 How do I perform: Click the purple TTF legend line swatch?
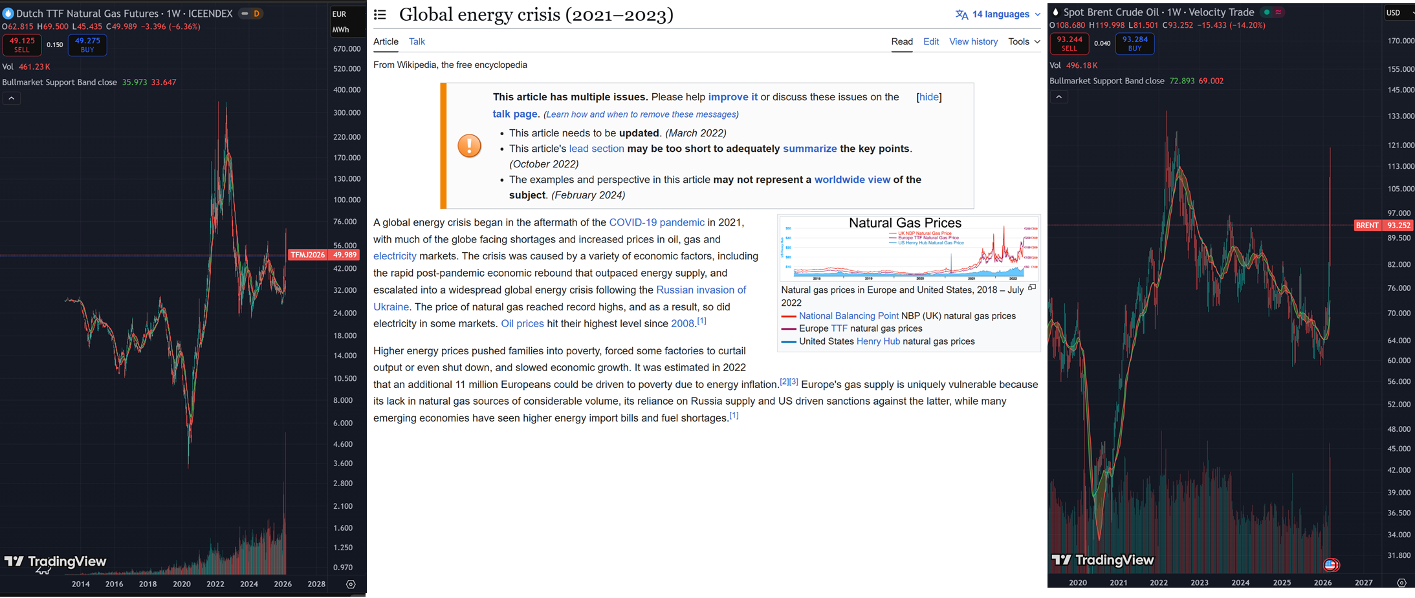(x=789, y=329)
